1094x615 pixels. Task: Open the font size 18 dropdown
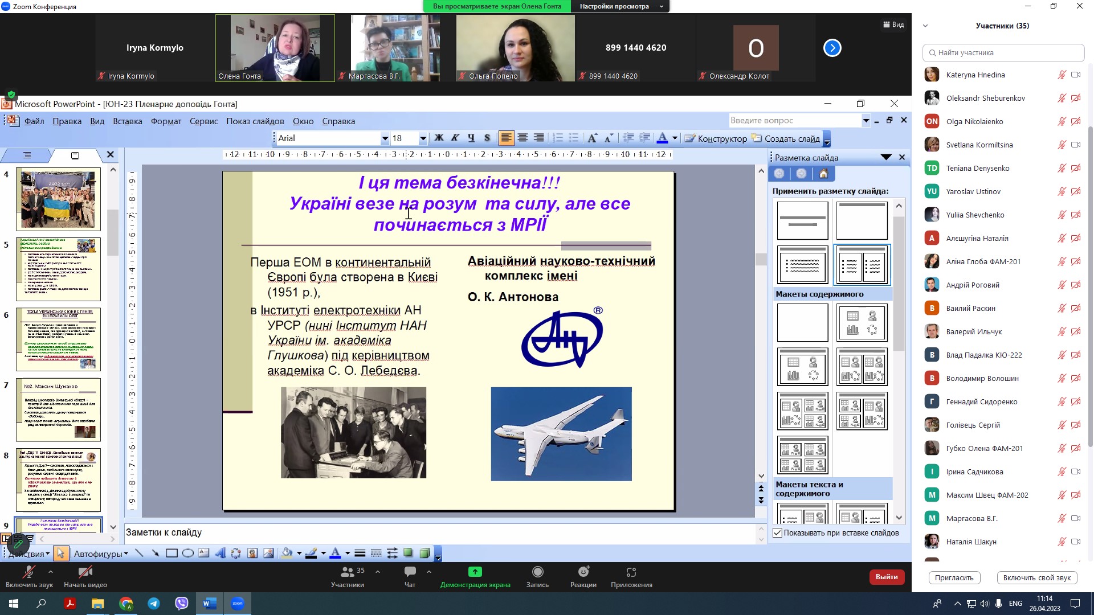423,138
